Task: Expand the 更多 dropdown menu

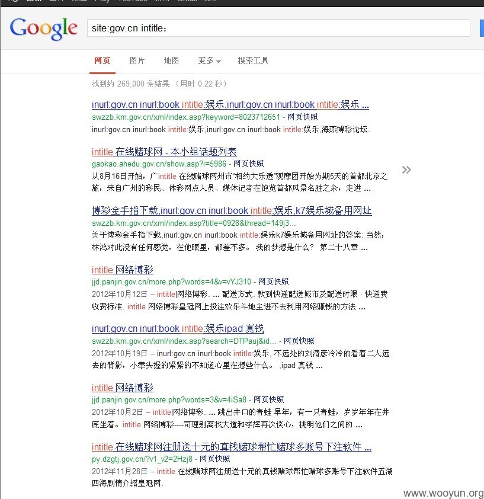Action: [x=209, y=60]
